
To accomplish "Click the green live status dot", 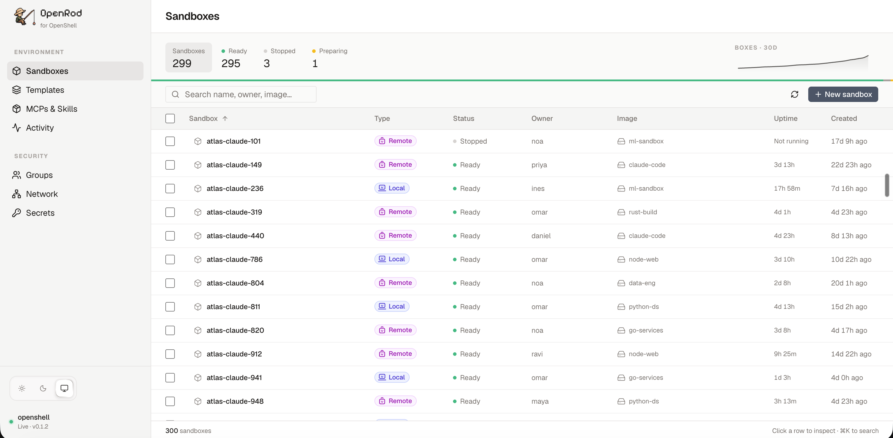I will [x=11, y=422].
